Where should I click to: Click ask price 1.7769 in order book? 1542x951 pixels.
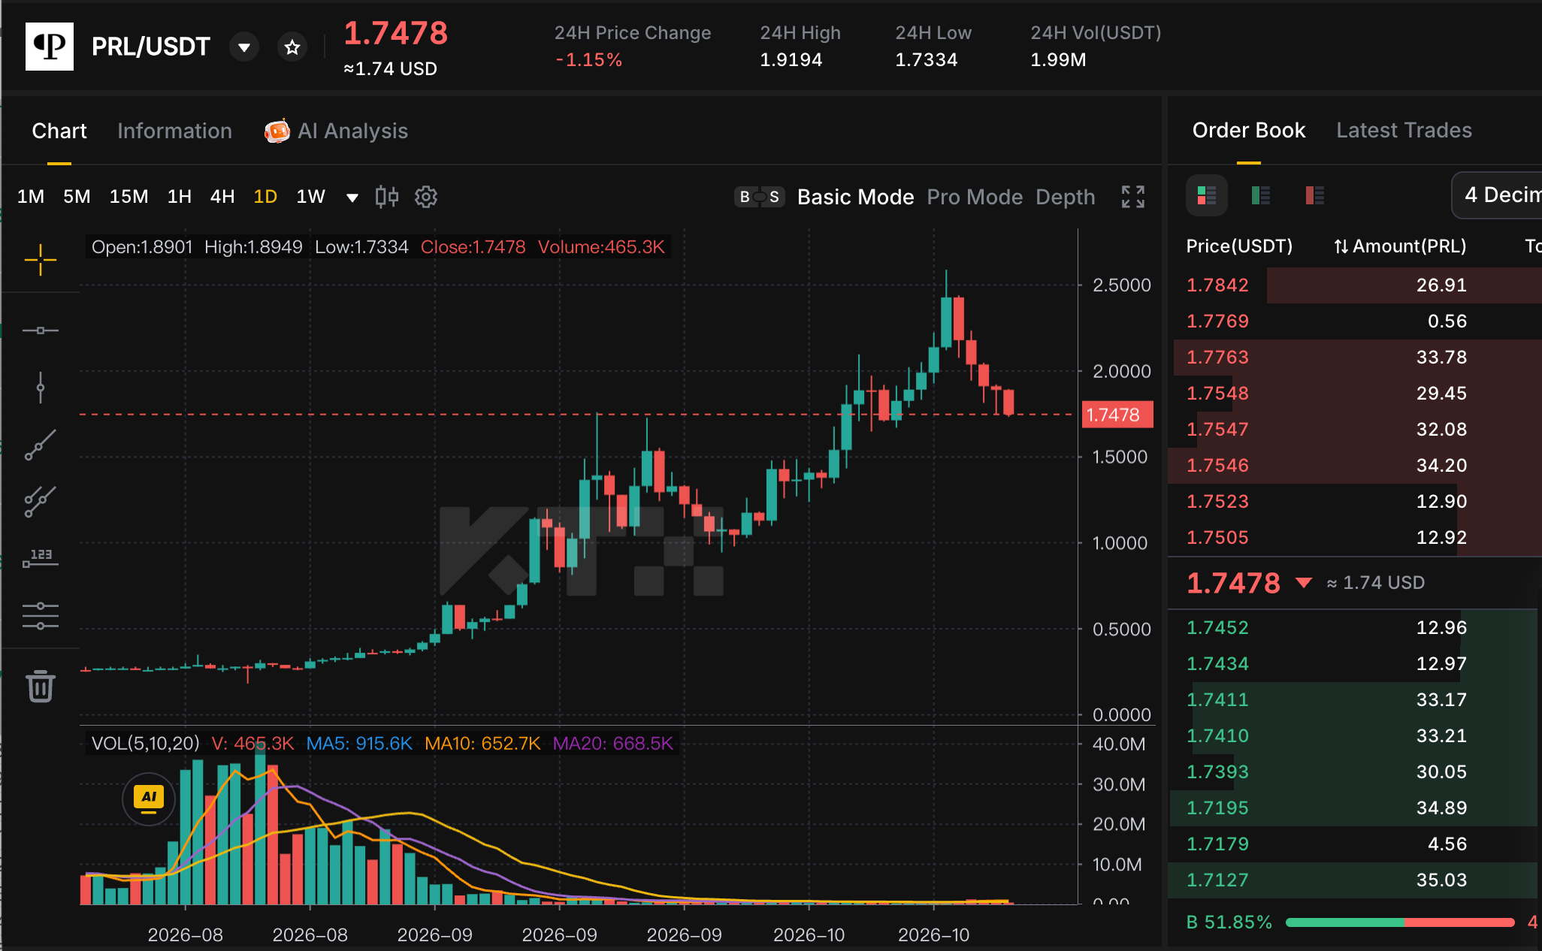click(x=1217, y=322)
